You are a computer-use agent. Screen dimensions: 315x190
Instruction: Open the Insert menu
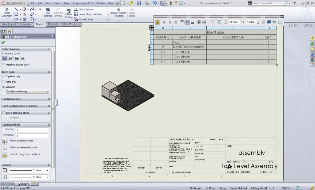[57, 3]
